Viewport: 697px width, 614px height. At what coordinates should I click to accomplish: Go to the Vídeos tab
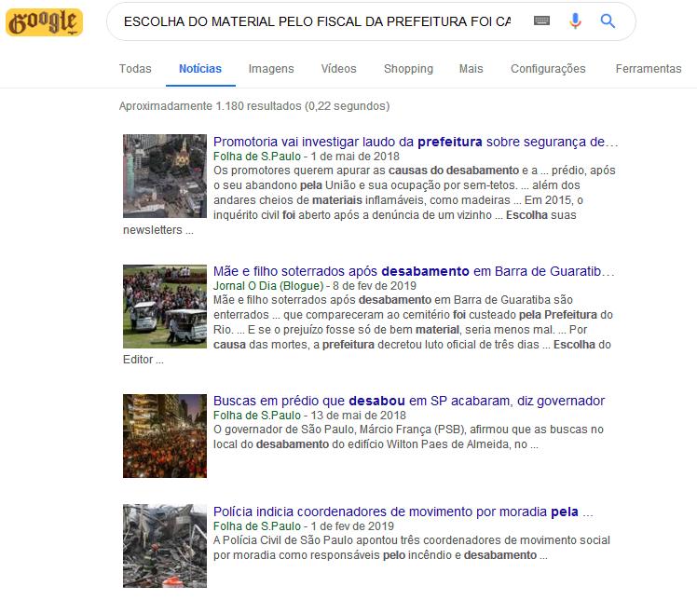pos(339,69)
